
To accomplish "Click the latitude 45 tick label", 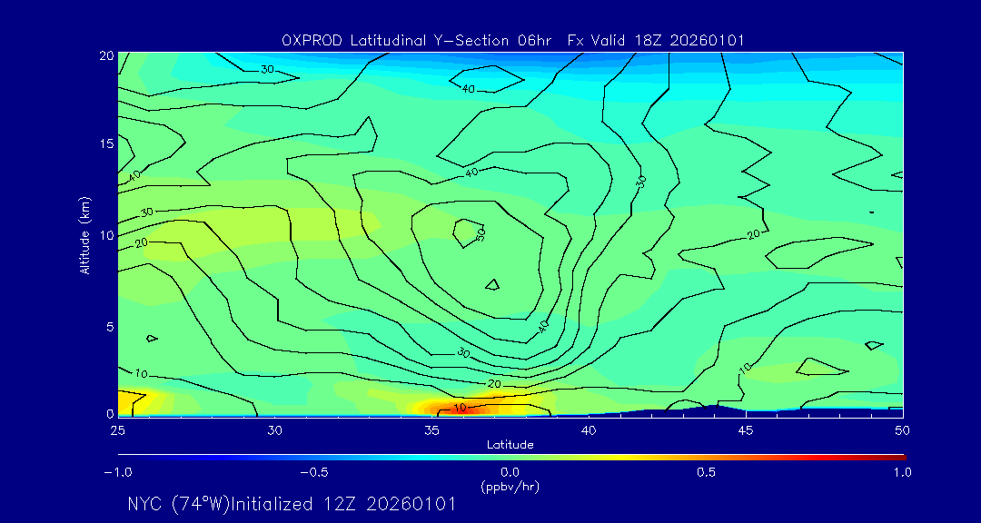I will 746,429.
